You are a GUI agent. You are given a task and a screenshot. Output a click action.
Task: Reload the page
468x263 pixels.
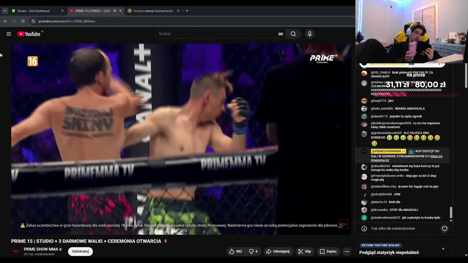tap(23, 21)
